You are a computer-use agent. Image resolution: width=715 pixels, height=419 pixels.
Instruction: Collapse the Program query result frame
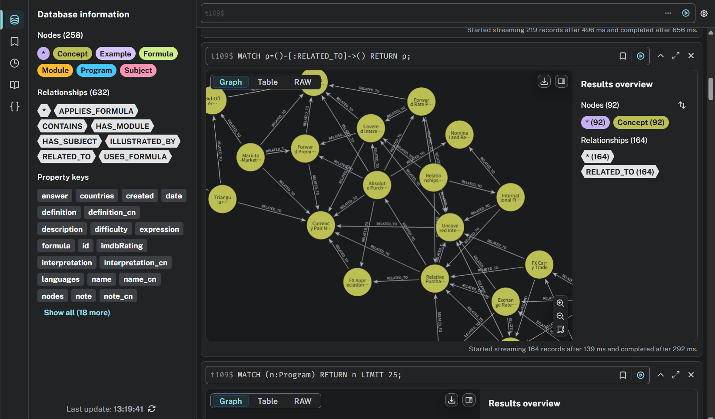tap(660, 375)
